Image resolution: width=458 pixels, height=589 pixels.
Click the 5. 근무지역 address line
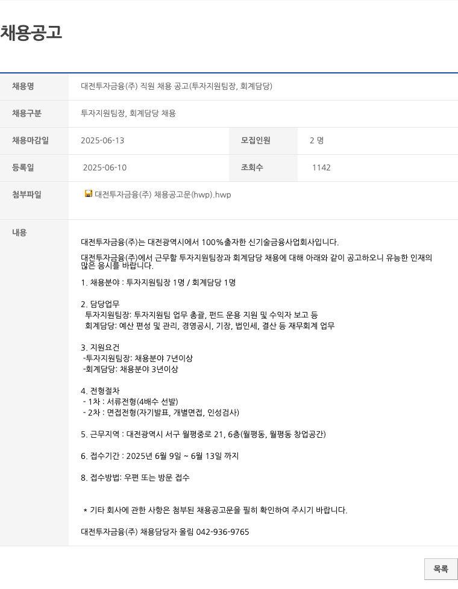point(204,434)
